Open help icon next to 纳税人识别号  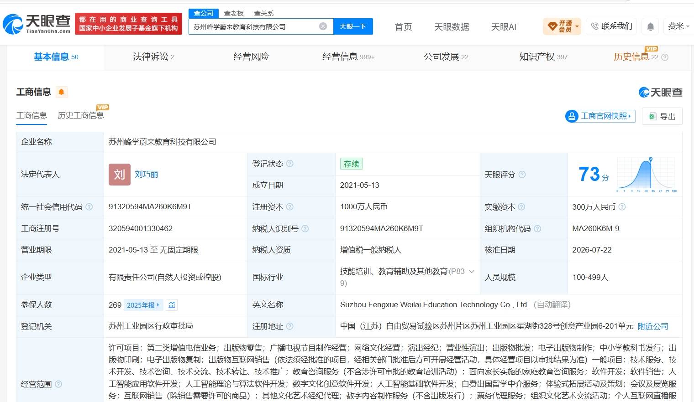(305, 229)
